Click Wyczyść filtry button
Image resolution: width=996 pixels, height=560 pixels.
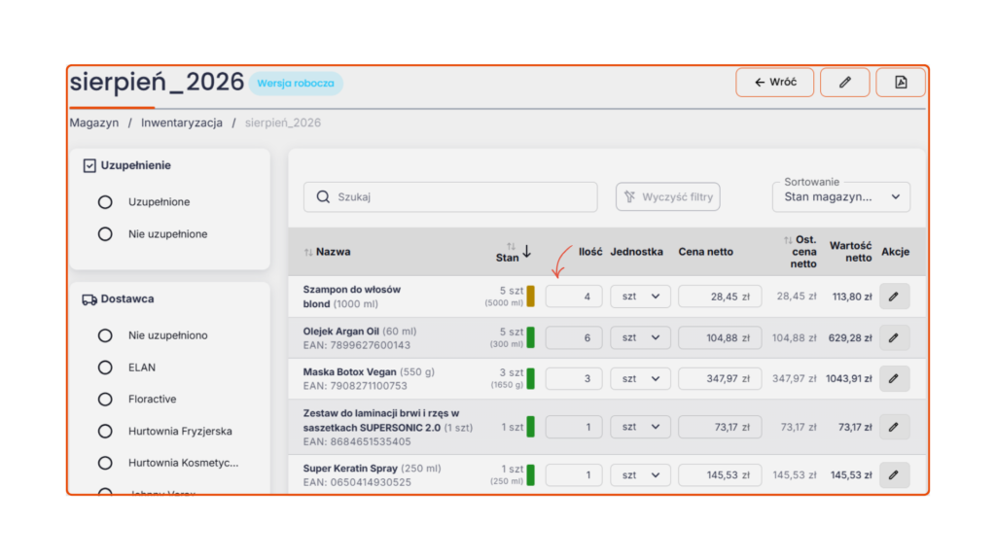click(x=667, y=196)
